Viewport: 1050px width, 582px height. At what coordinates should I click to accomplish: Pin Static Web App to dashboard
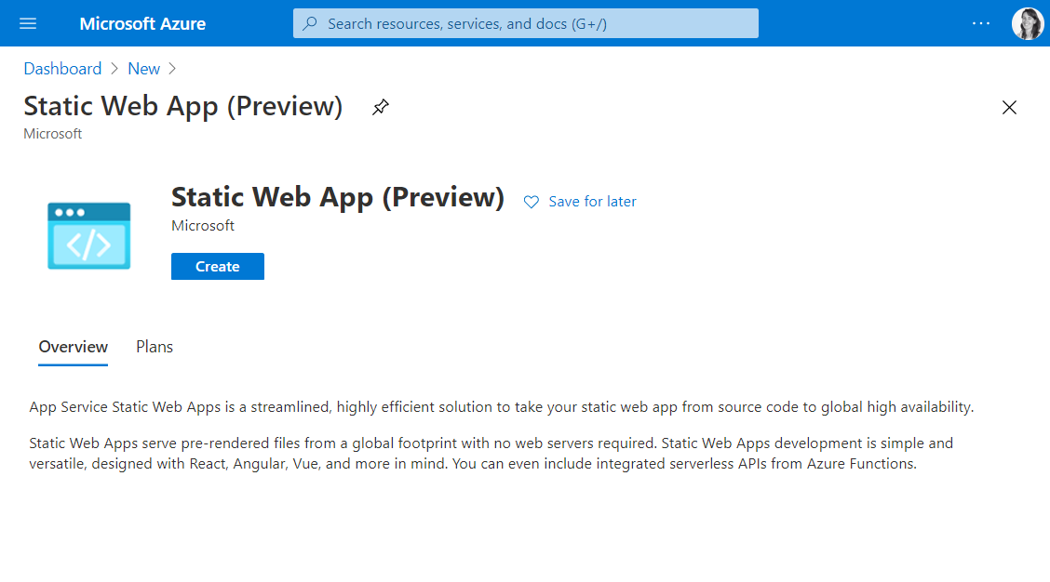tap(380, 107)
